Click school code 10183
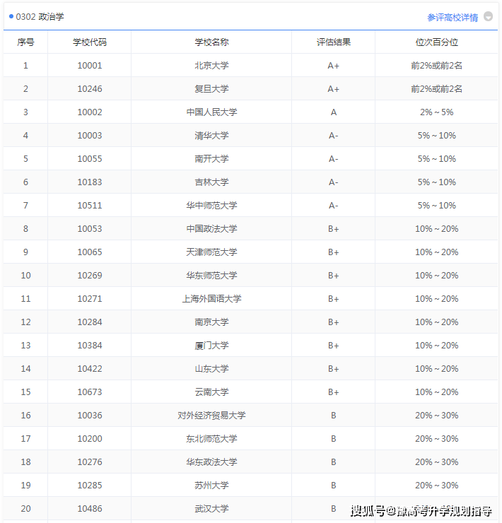 [x=90, y=182]
